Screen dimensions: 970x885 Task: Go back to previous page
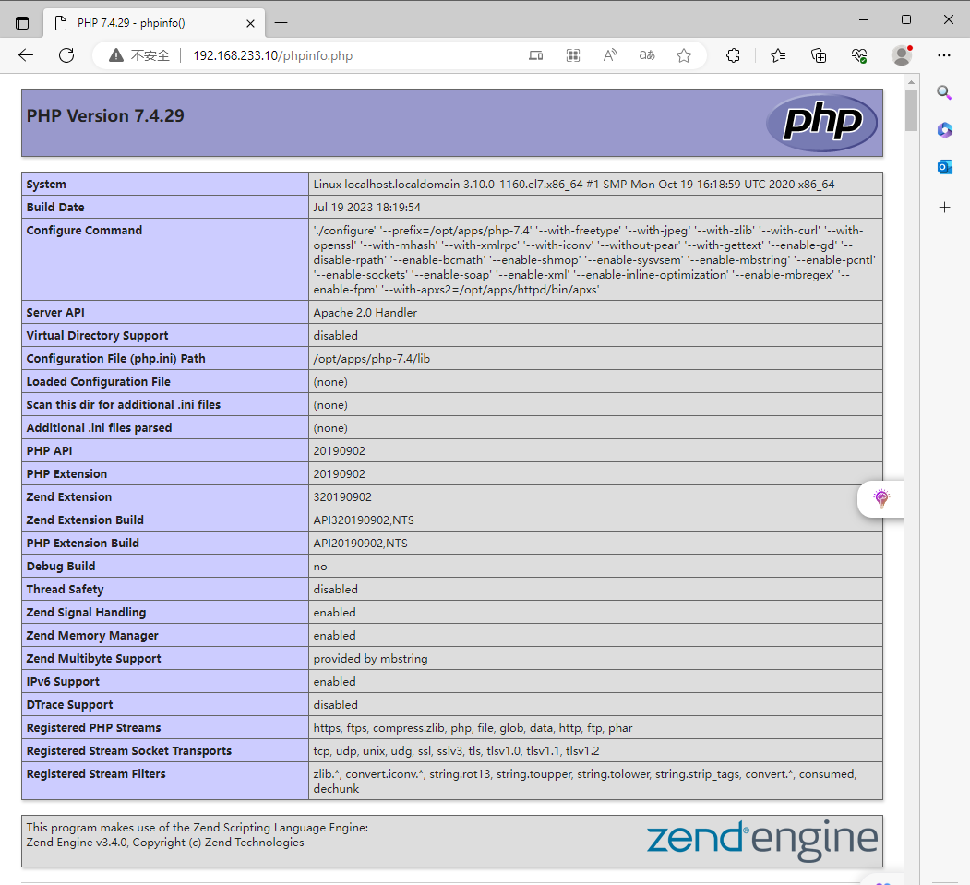click(26, 55)
